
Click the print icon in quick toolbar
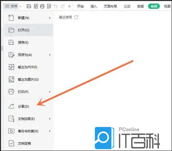pyautogui.click(x=42, y=6)
